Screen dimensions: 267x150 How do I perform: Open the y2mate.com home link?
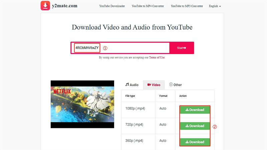point(66,6)
